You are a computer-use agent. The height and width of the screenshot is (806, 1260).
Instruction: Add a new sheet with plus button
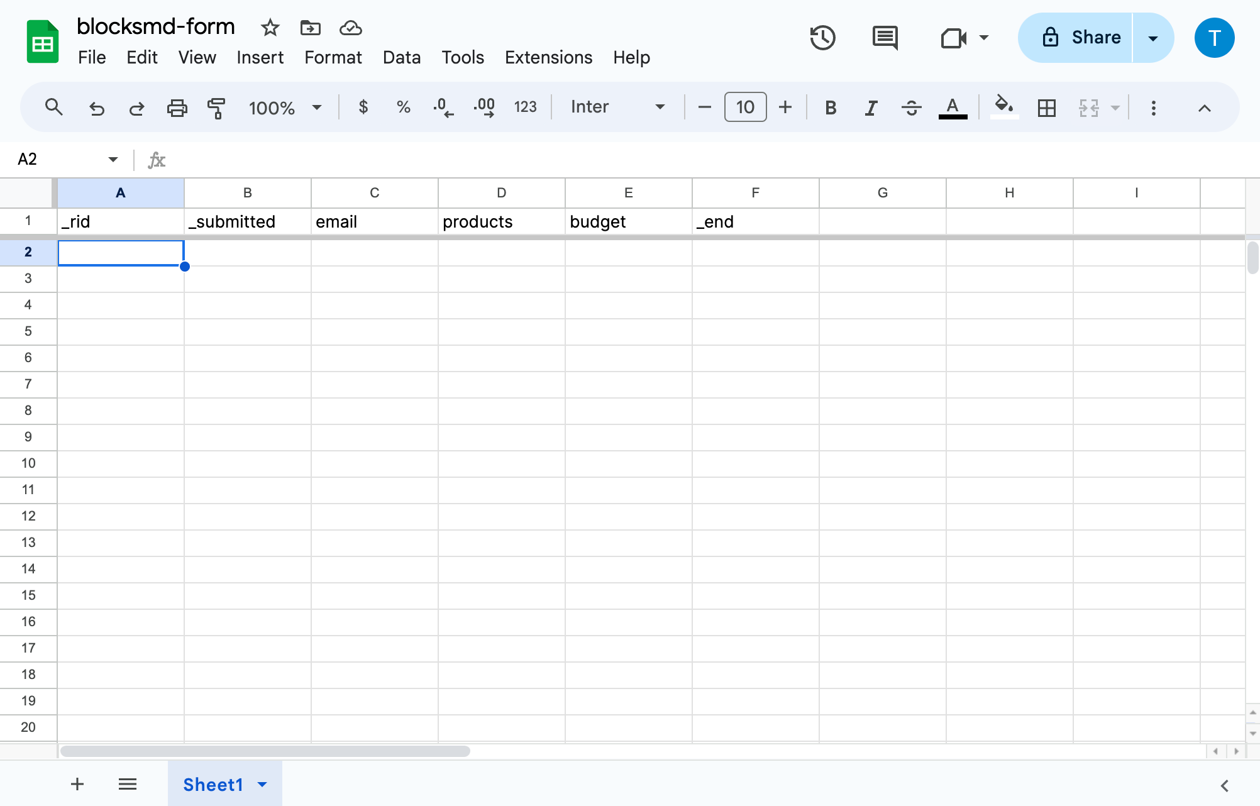pyautogui.click(x=77, y=784)
